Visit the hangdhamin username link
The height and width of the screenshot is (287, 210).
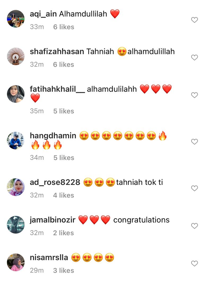[53, 136]
